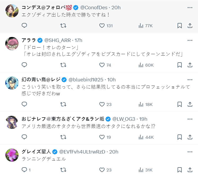Share the アララ tweet
Viewport: 198px width, 177px height.
(x=190, y=65)
